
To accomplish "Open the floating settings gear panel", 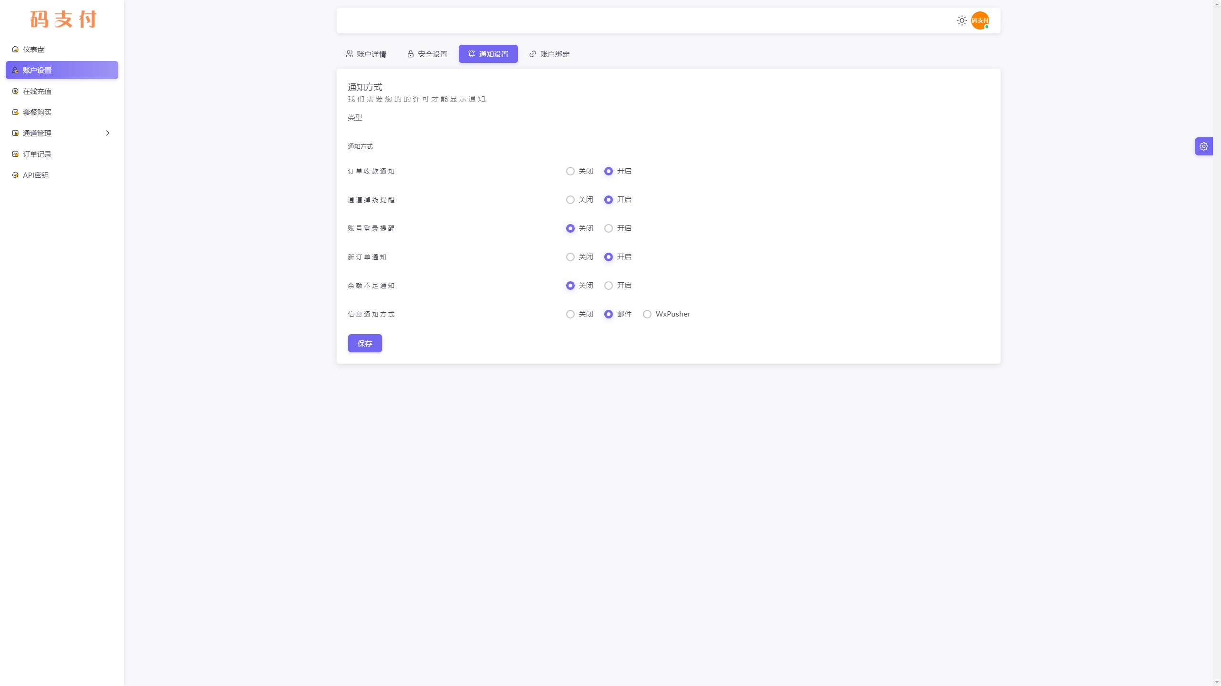I will (x=1203, y=146).
